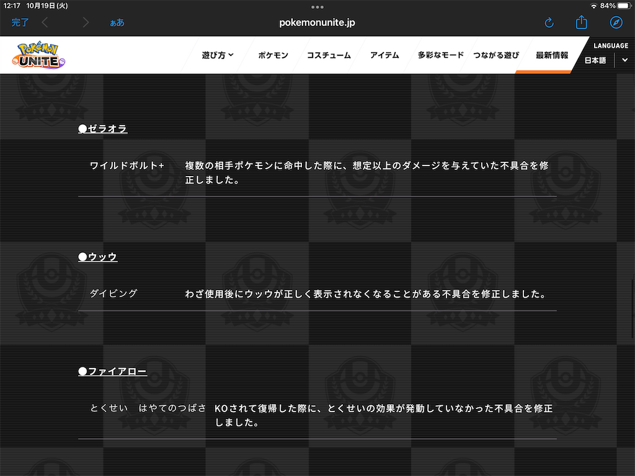The width and height of the screenshot is (635, 476).
Task: Tap the 12:17 clock in status bar
Action: [12, 6]
